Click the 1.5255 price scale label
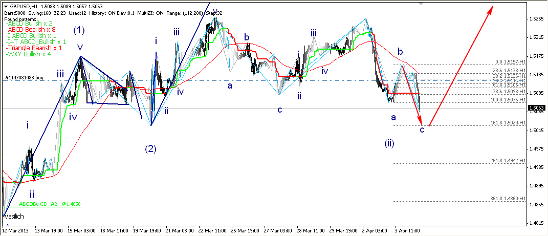 (536, 19)
